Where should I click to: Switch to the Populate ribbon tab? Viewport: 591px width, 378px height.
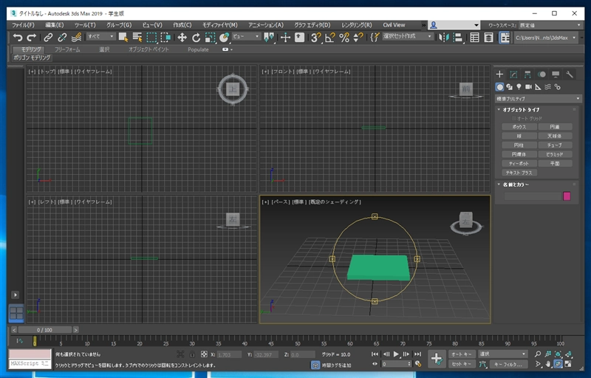198,49
